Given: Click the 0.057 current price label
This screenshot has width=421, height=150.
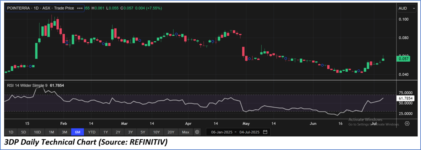Looking at the screenshot, I should tap(403, 59).
